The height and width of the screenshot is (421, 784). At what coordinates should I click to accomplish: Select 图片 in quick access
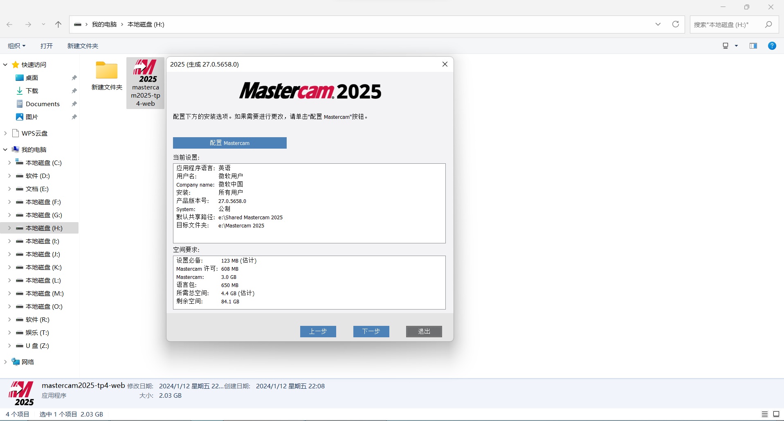32,117
